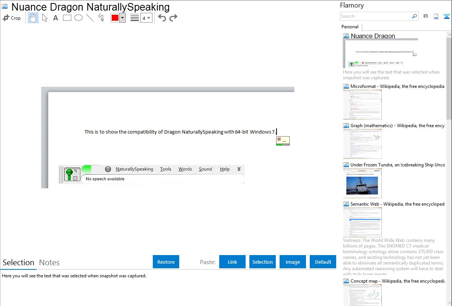
Task: Click the gray round DragonBar icon
Action: pos(108,169)
